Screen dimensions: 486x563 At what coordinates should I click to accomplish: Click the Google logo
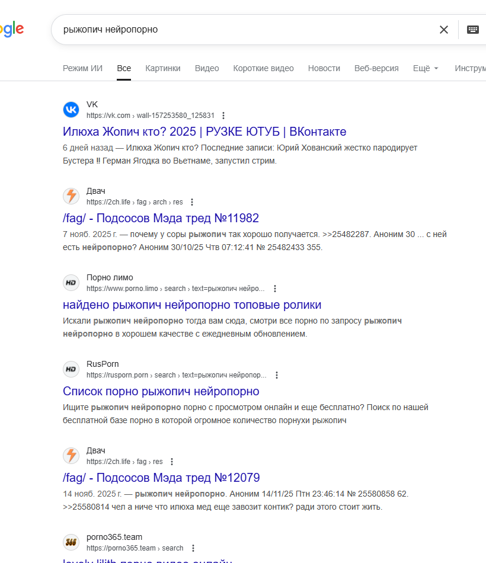pyautogui.click(x=12, y=30)
